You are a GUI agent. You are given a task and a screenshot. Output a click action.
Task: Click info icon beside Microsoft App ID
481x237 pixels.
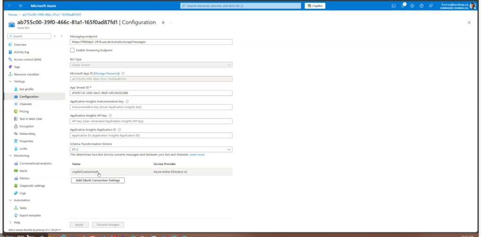coord(123,74)
